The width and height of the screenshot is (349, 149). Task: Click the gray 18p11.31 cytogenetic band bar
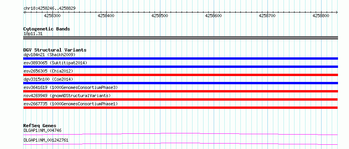[180, 38]
